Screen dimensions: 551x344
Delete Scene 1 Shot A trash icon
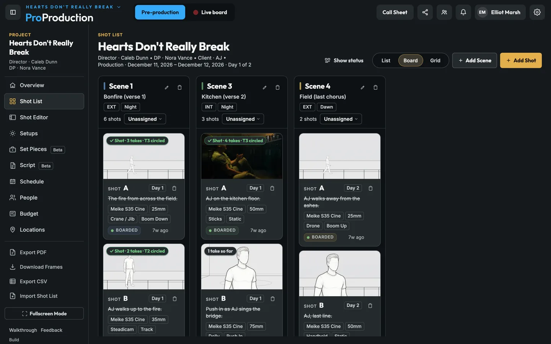174,188
